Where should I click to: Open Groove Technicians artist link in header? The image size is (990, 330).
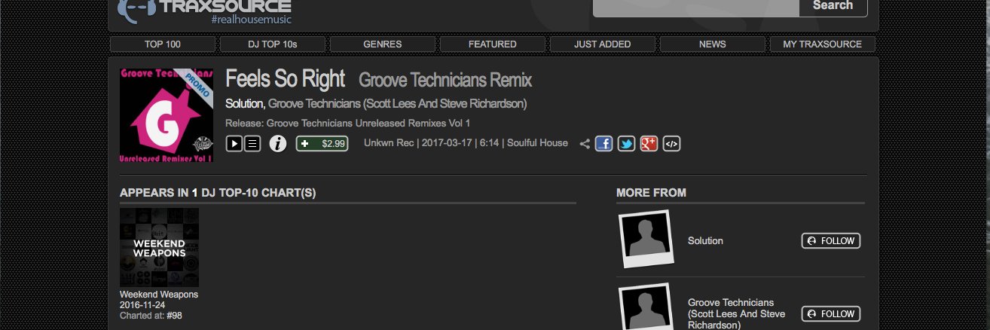pyautogui.click(x=398, y=103)
